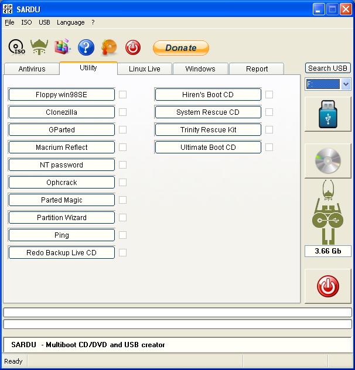Switch to the Windows tab

pyautogui.click(x=200, y=69)
